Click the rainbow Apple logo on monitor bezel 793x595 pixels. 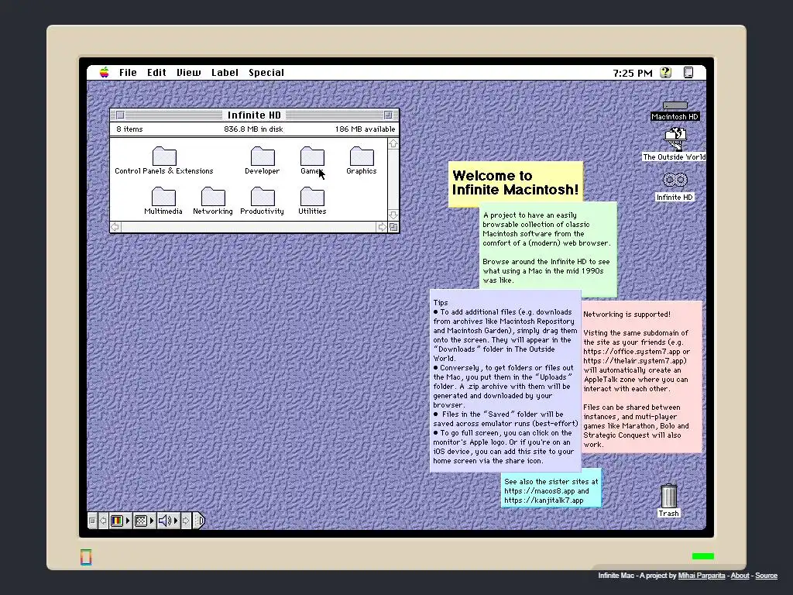[86, 557]
